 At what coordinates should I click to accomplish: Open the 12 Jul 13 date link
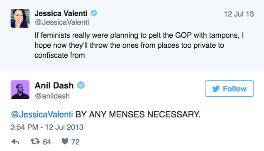[x=239, y=14]
